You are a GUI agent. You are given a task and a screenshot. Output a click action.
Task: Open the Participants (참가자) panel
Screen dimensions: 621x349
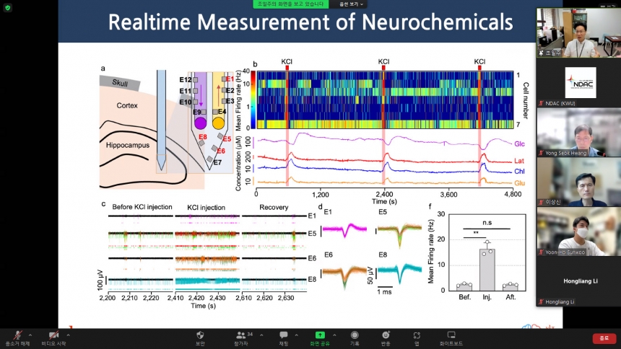pos(241,336)
